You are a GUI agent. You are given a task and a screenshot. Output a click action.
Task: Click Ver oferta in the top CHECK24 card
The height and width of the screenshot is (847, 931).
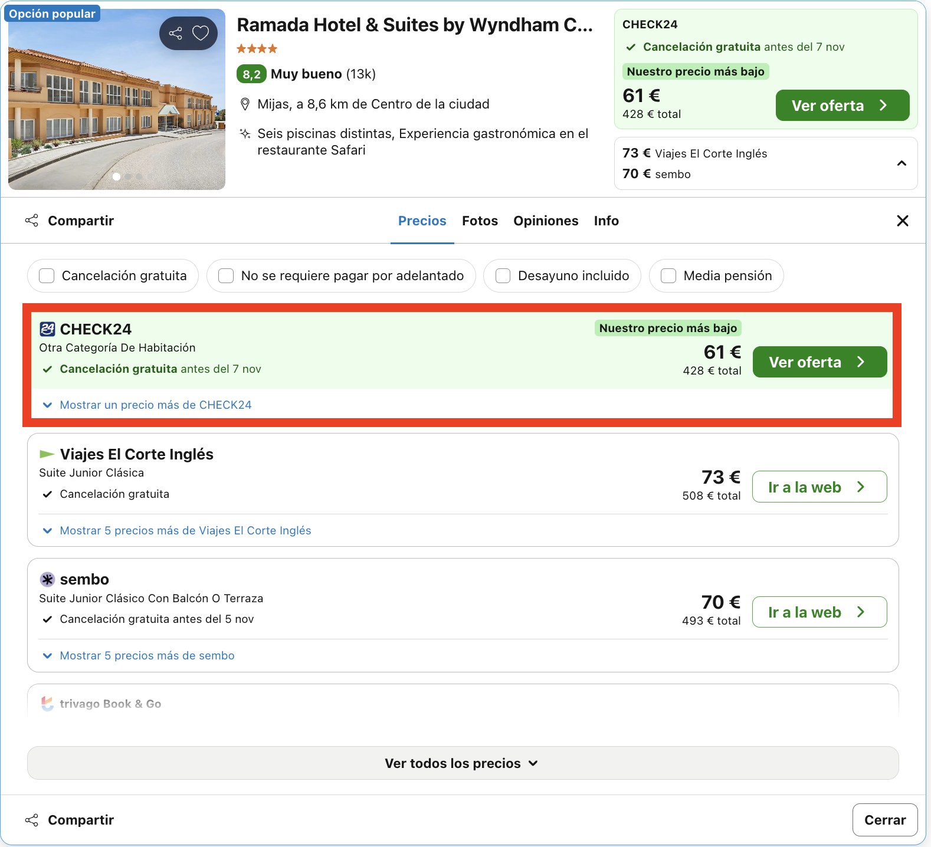pos(843,106)
